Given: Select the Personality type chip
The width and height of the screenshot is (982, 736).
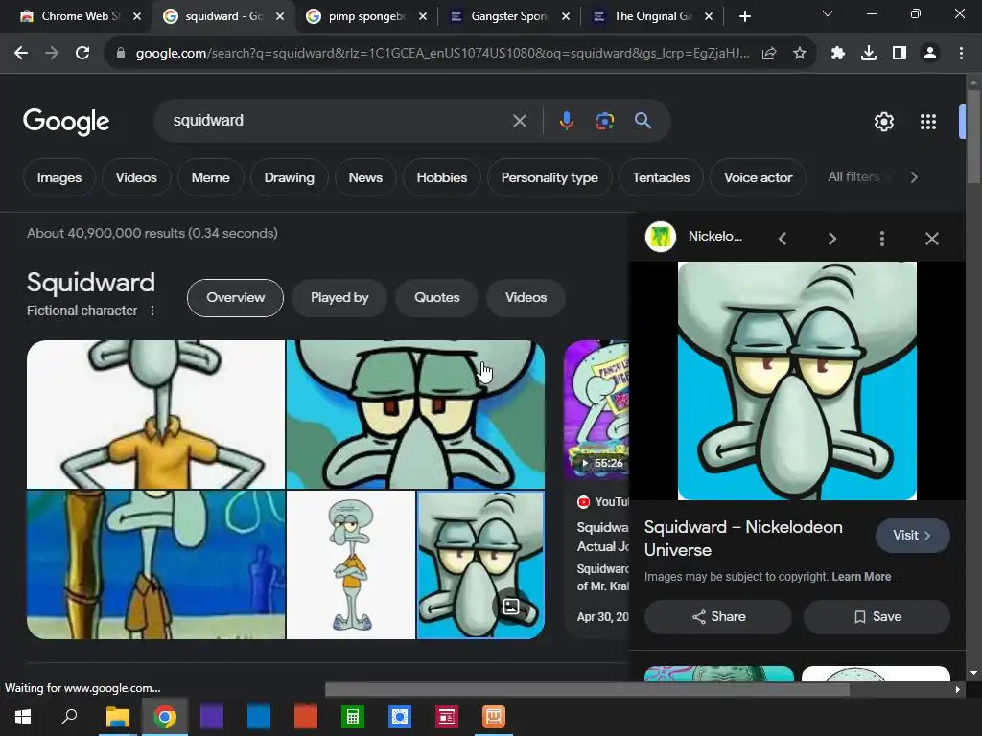Looking at the screenshot, I should tap(549, 177).
